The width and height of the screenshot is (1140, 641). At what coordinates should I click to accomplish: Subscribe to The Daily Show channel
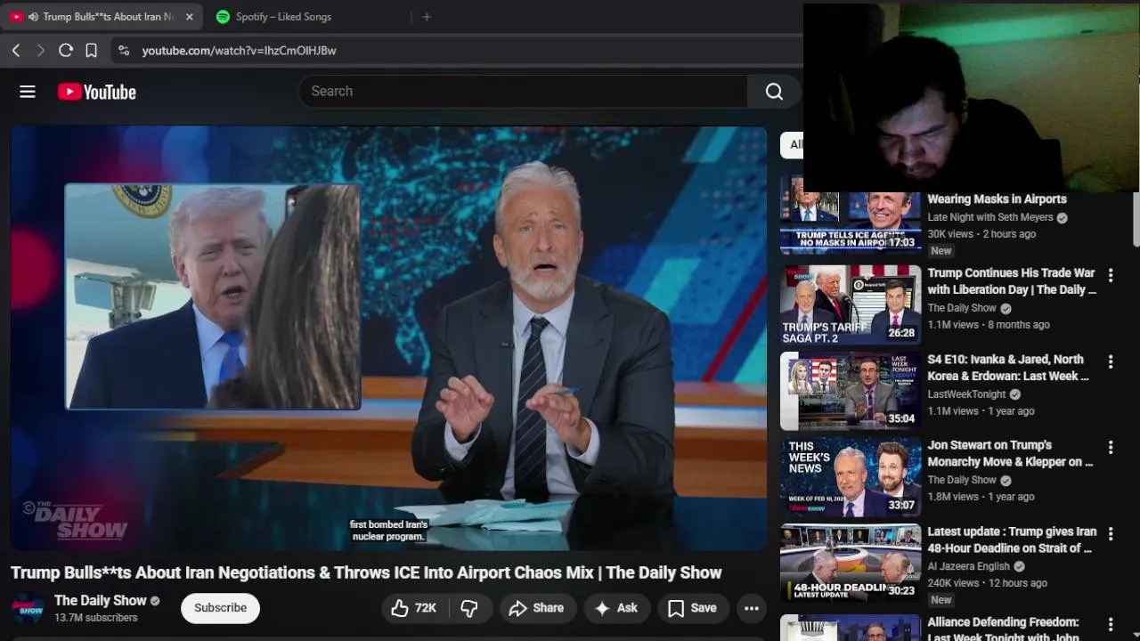[220, 608]
